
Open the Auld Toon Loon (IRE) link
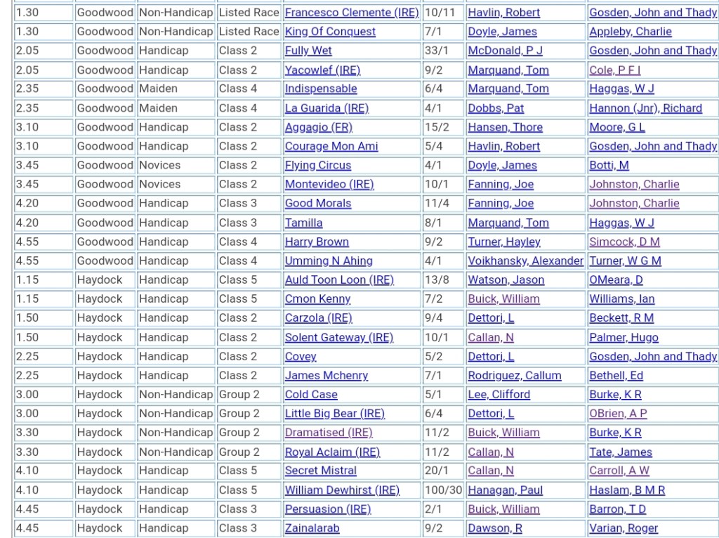339,280
